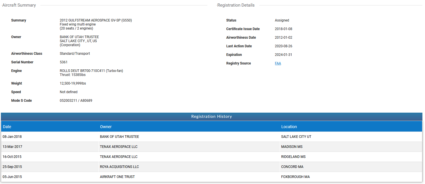The height and width of the screenshot is (184, 425).
Task: Click the Registry Source label
Action: click(x=239, y=63)
